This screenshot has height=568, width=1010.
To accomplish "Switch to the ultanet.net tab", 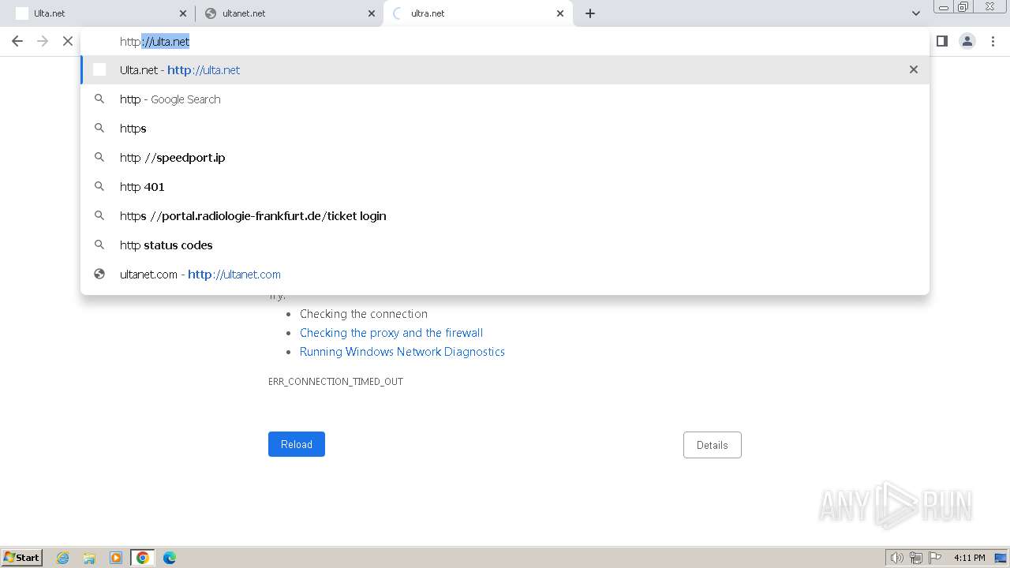I will 289,13.
